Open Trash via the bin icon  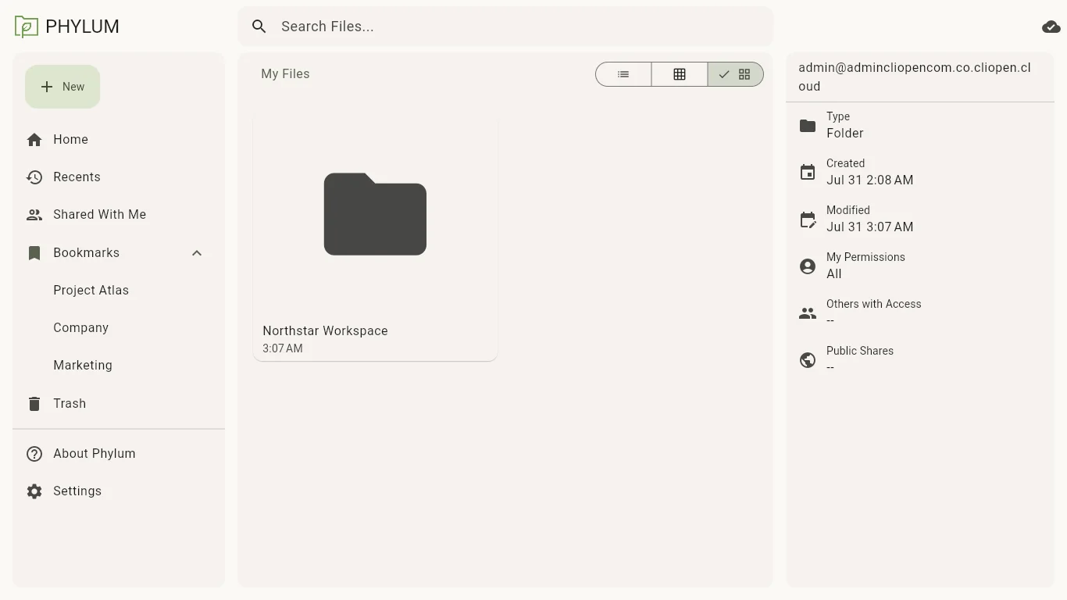[x=34, y=404]
